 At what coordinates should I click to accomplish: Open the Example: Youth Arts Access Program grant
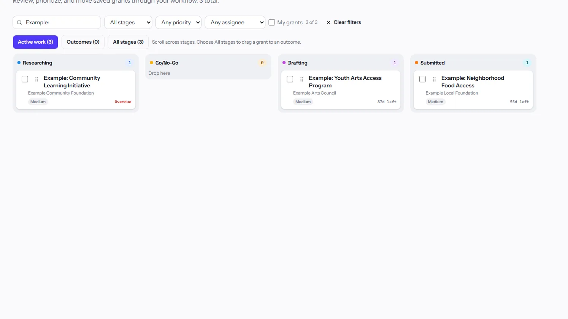point(345,82)
